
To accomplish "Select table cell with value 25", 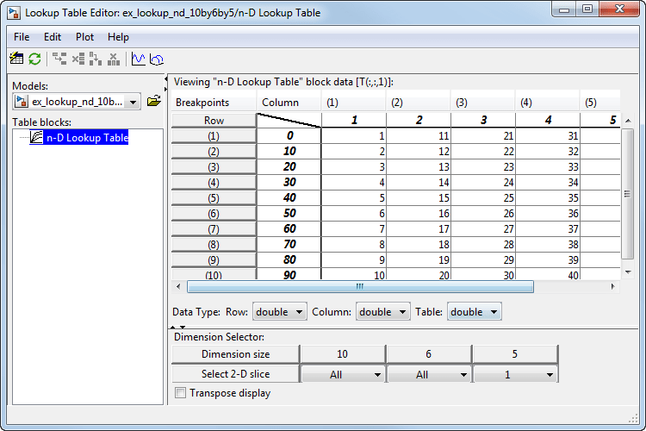I will (483, 198).
